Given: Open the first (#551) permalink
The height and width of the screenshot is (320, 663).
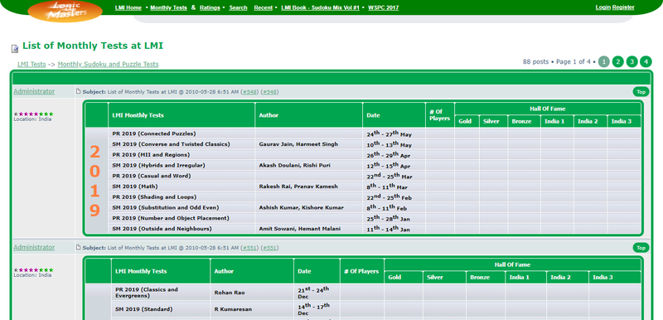Looking at the screenshot, I should pos(249,248).
